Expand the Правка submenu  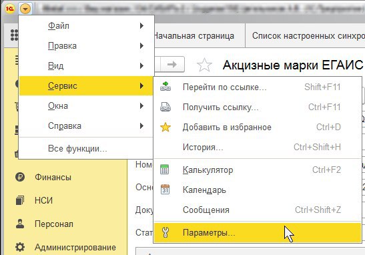(x=86, y=46)
